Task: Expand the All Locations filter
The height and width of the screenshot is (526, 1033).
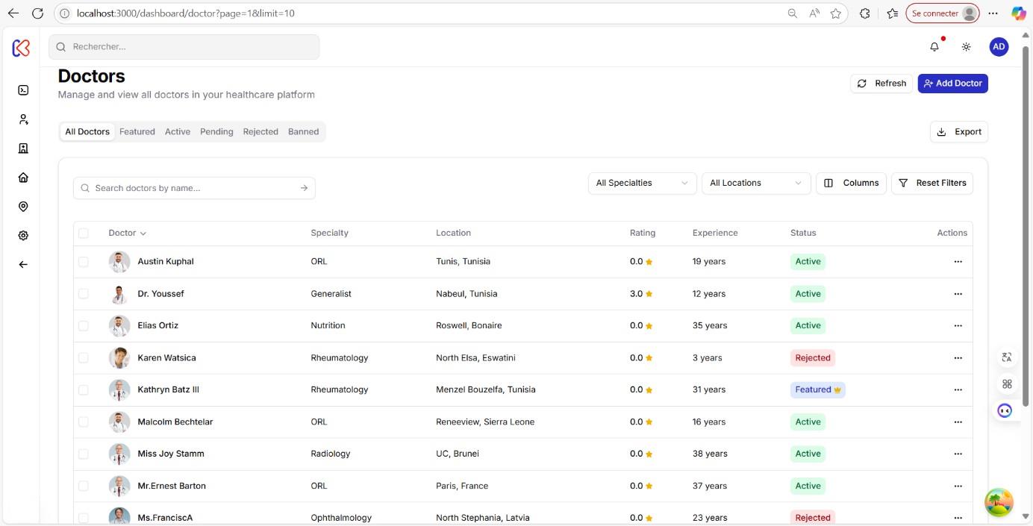Action: pyautogui.click(x=755, y=183)
